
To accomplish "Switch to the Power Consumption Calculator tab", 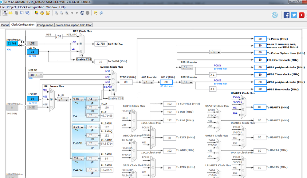I will point(73,25).
